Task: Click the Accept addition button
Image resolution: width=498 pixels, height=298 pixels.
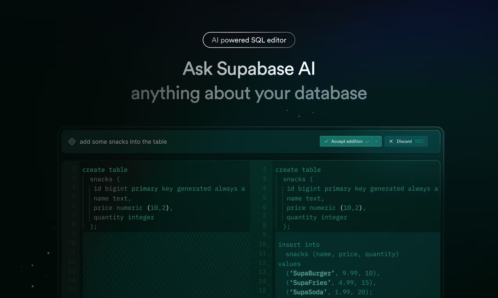Action: 346,141
